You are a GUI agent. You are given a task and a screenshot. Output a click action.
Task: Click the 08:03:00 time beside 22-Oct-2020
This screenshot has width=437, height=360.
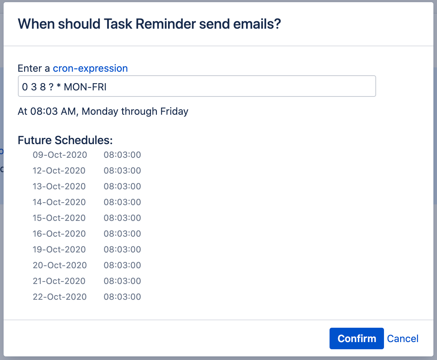click(x=123, y=297)
